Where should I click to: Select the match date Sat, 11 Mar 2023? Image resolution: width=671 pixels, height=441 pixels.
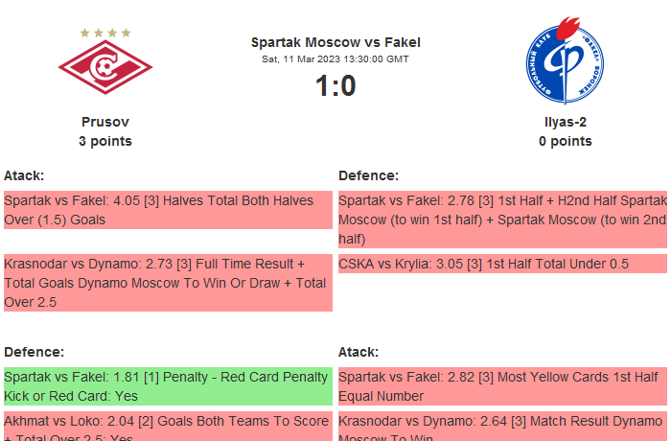pos(335,59)
